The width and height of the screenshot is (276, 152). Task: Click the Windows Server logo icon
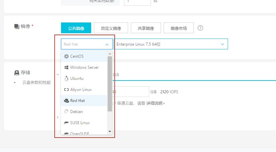click(x=66, y=67)
